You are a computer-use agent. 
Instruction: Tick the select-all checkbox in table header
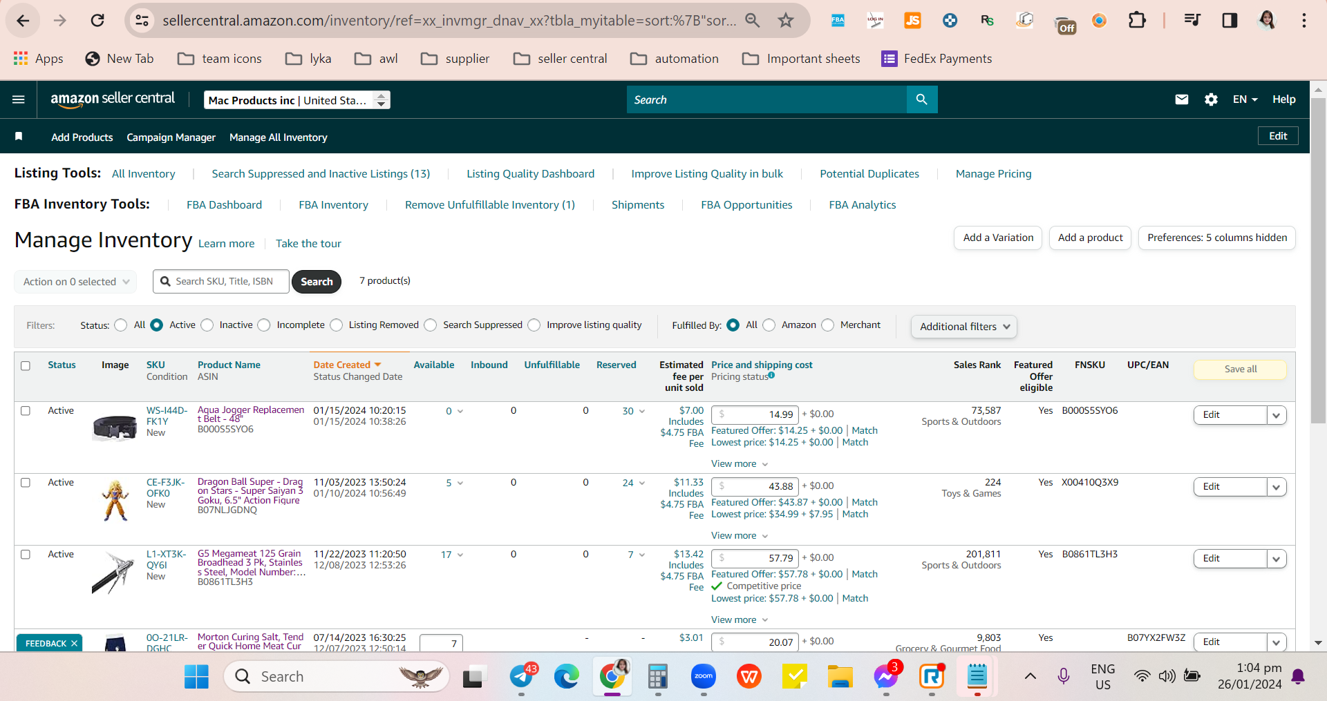[26, 365]
